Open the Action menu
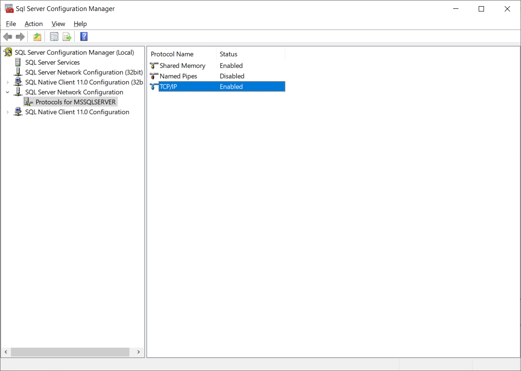 click(x=33, y=24)
